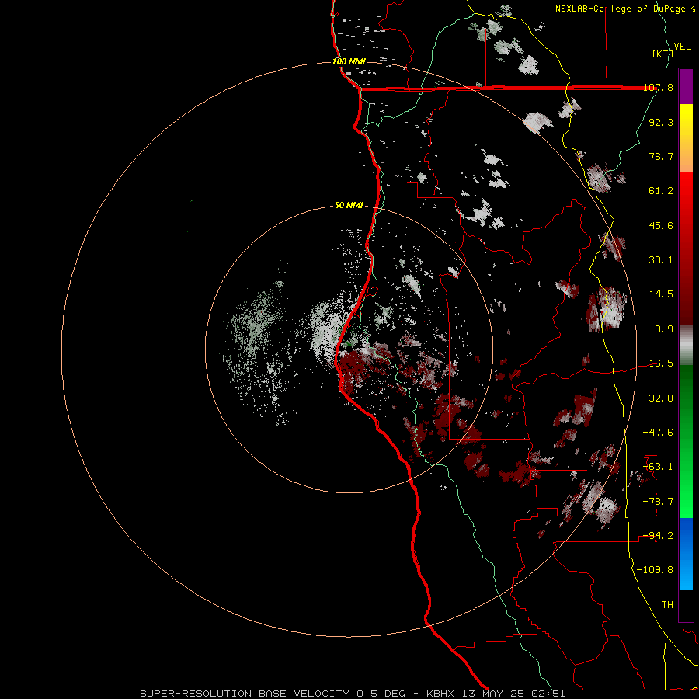Click the Super-Resolution Base Velocity caption

coord(353,694)
